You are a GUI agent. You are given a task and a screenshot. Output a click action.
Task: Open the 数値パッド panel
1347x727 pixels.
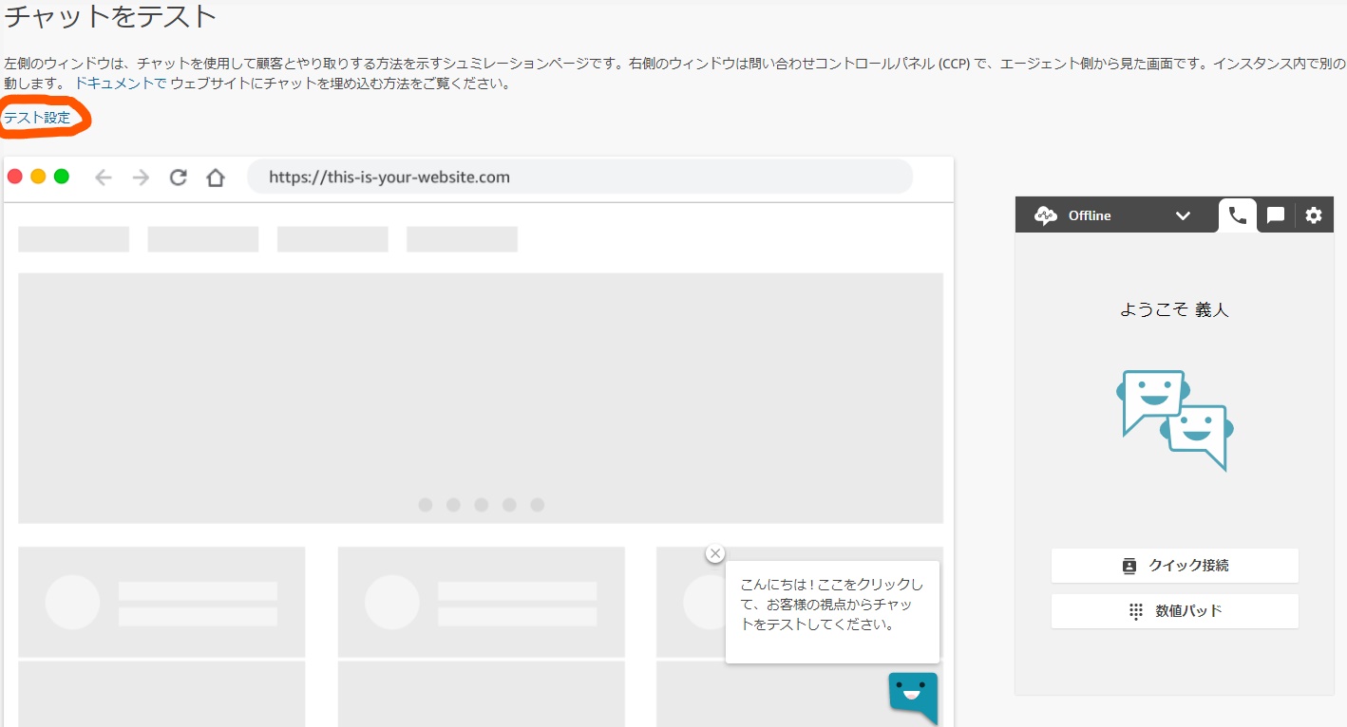coord(1174,610)
